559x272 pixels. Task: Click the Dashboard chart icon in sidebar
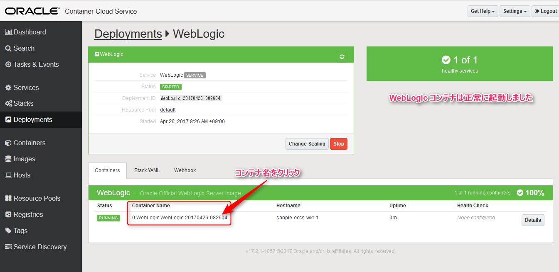[8, 32]
